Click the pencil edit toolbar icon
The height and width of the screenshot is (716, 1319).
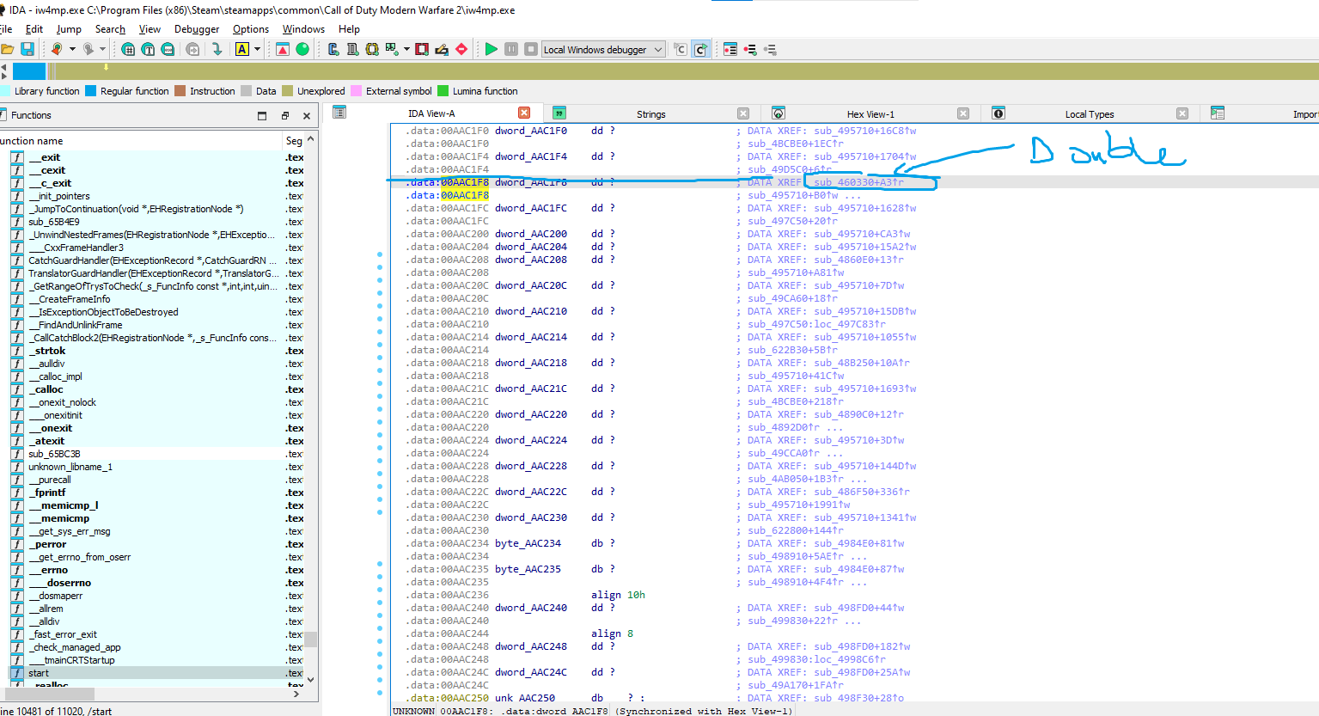pos(442,49)
